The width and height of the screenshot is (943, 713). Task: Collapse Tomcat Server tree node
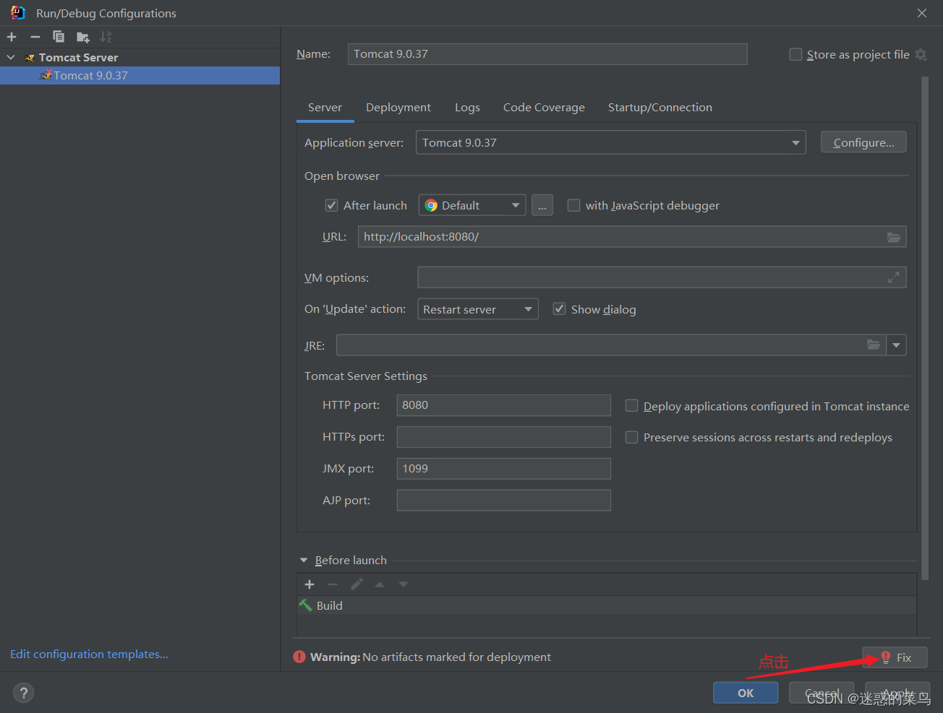click(11, 57)
